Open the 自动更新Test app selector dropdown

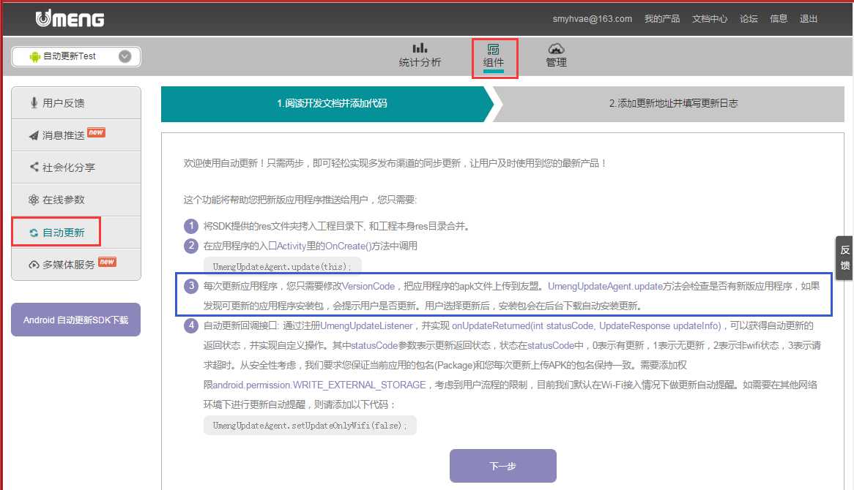(x=76, y=56)
